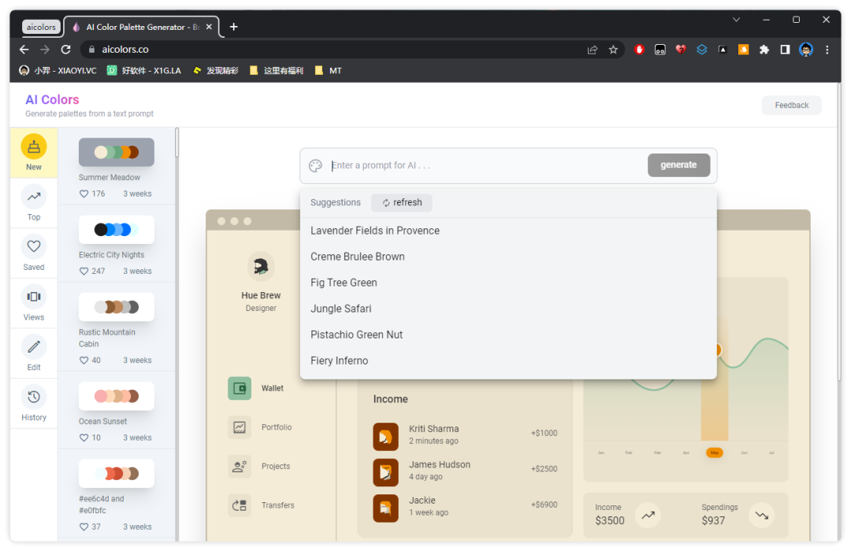Open the browser profile avatar
851x551 pixels.
(x=806, y=50)
